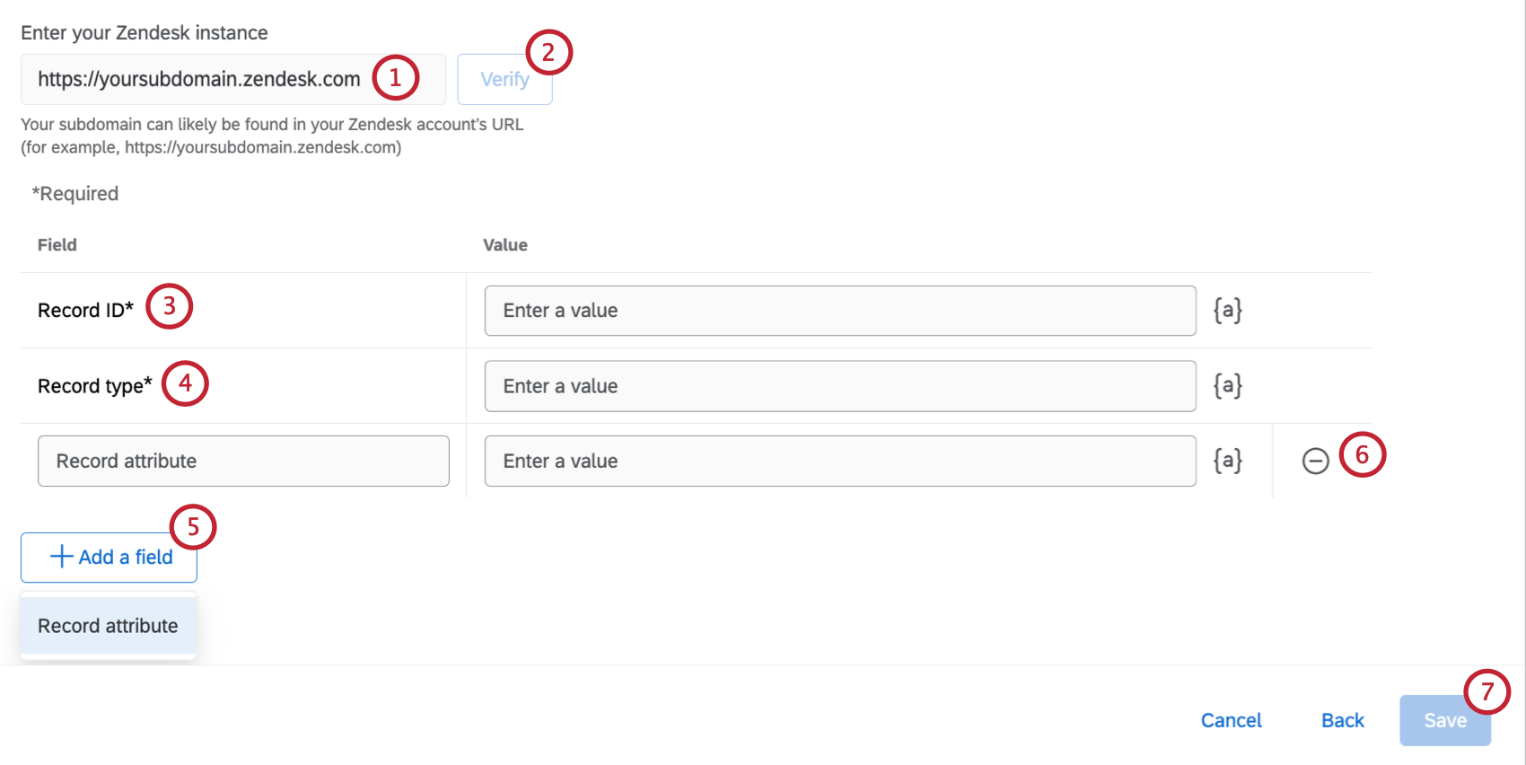Focus the Record ID value input
Screen dimensions: 1526x765
pyautogui.click(x=839, y=311)
